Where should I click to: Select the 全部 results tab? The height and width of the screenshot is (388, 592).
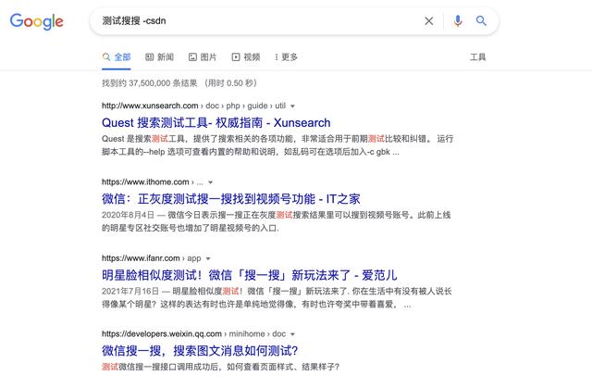click(117, 57)
